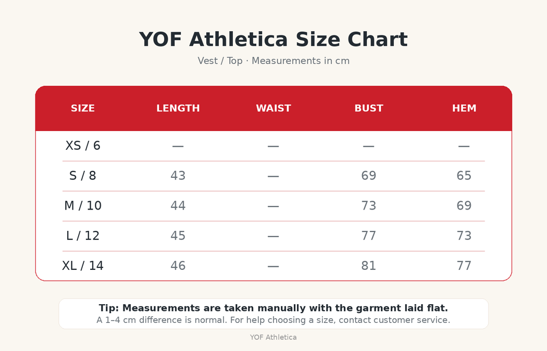Click the Vest / Top measurements subtitle
This screenshot has height=351, width=547.
pyautogui.click(x=273, y=61)
